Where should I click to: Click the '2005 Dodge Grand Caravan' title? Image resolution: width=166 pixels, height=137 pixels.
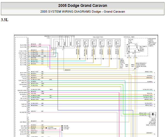click(x=83, y=5)
